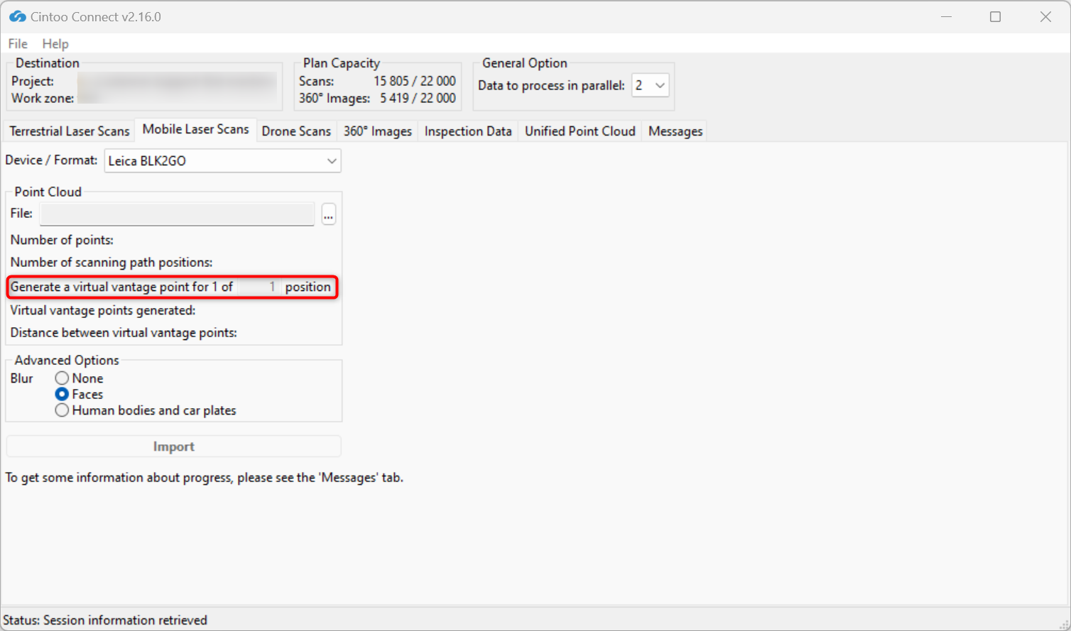Select the Mobile Laser Scans tab

pos(195,129)
